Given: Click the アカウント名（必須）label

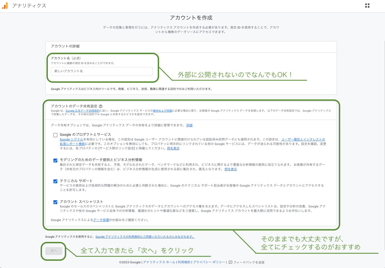Looking at the screenshot, I should [x=66, y=58].
